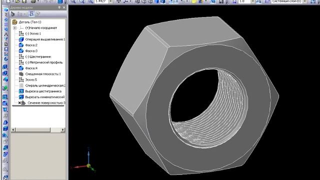Toggle the highlighted tree view button
The image size is (320, 180).
pos(31,14)
